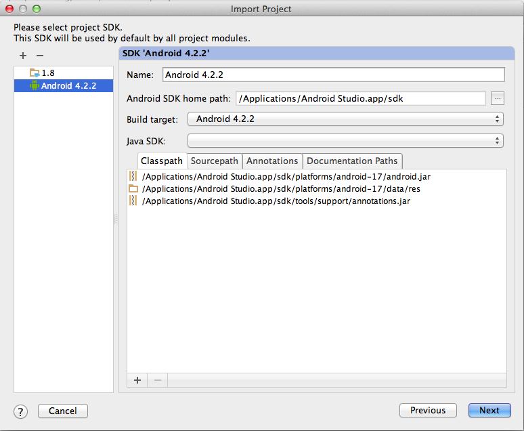Click the minus icon to remove the selected SDK

pyautogui.click(x=39, y=56)
